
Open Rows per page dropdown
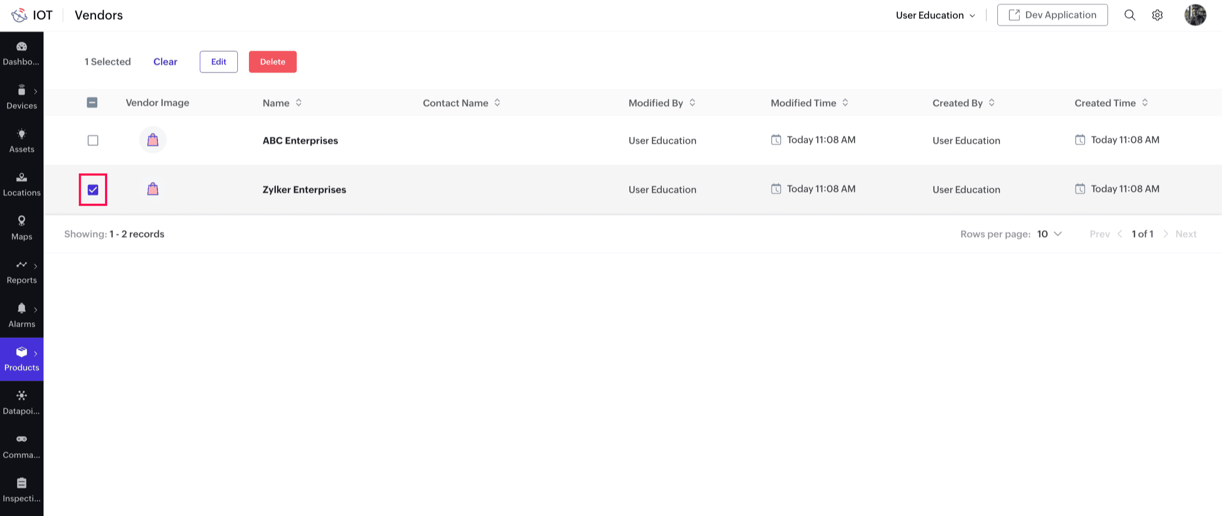tap(1049, 234)
